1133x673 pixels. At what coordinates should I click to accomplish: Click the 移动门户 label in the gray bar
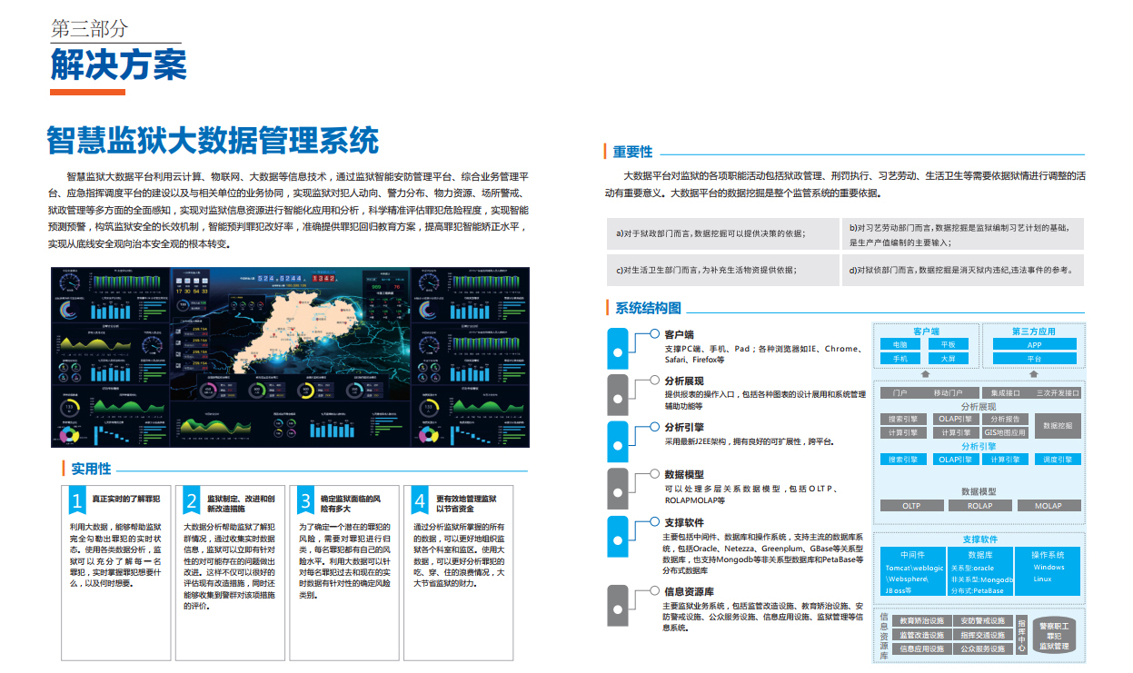949,393
